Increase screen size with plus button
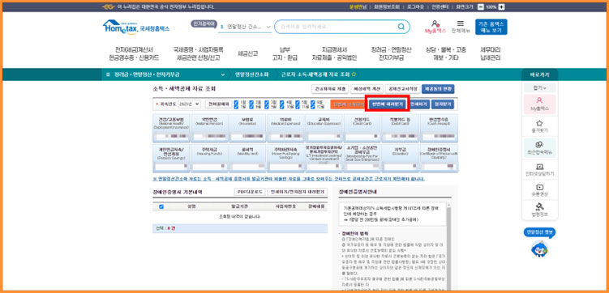609x293 pixels. 501,7
